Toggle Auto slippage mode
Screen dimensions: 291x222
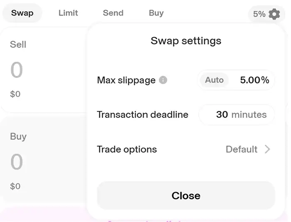214,80
